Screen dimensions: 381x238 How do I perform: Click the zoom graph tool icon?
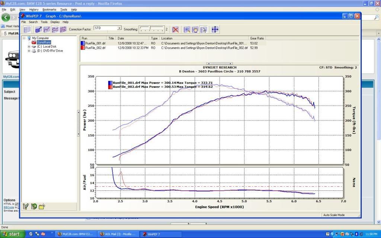coord(187,29)
